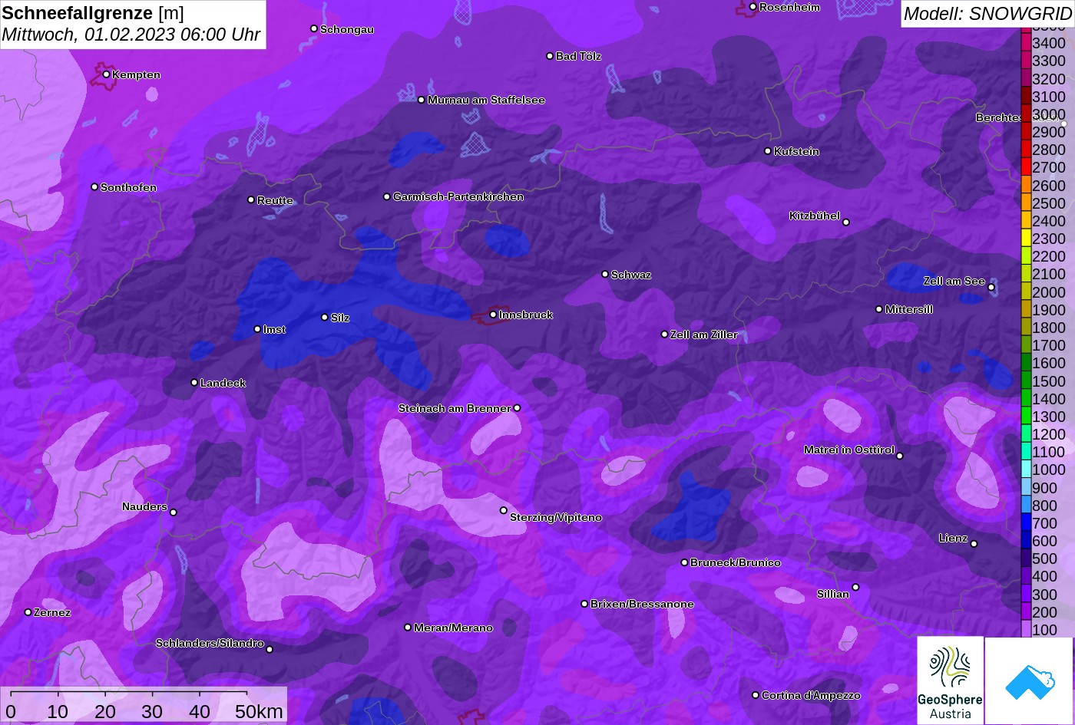Click the 'Meran/Merano' label
The image size is (1075, 725).
(x=453, y=628)
